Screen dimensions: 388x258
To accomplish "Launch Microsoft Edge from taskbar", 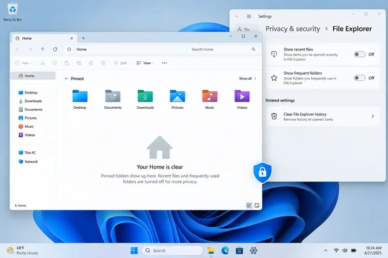I will (225, 251).
